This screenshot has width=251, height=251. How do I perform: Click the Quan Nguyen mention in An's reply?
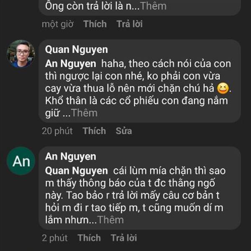(76, 172)
